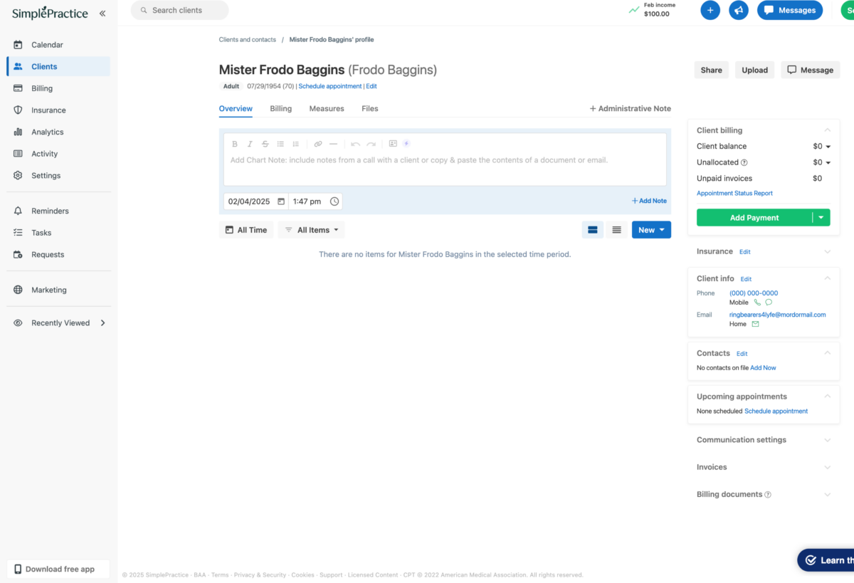Viewport: 854px width, 583px height.
Task: Open the Add Payment dropdown arrow
Action: point(820,217)
